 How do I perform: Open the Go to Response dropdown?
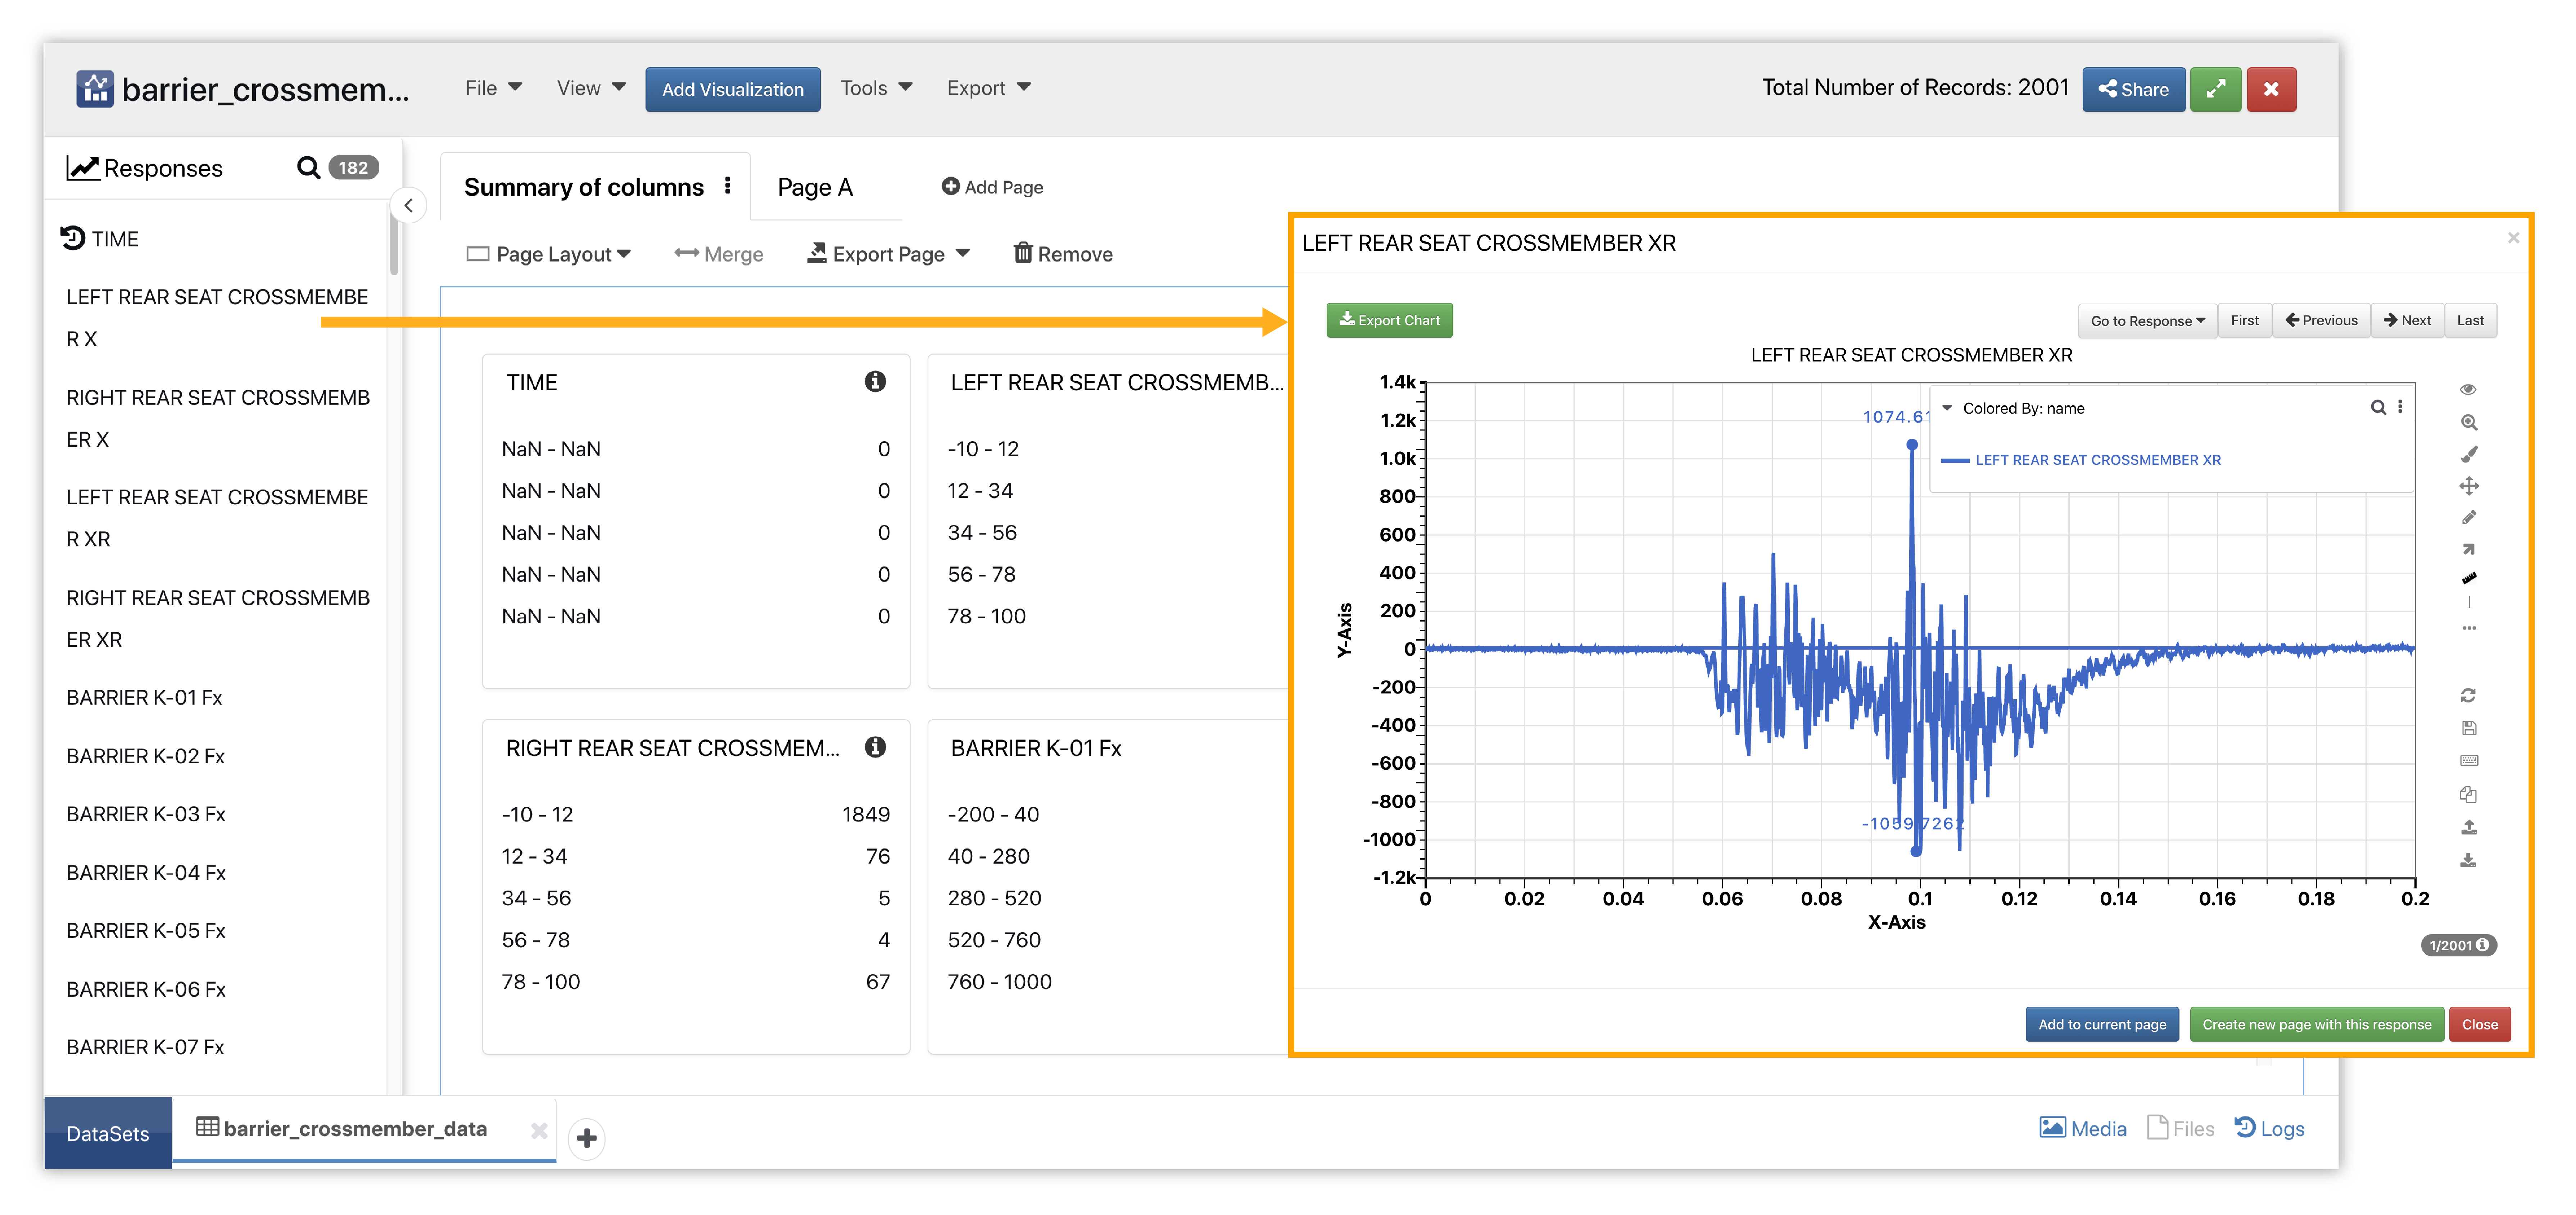(2147, 320)
